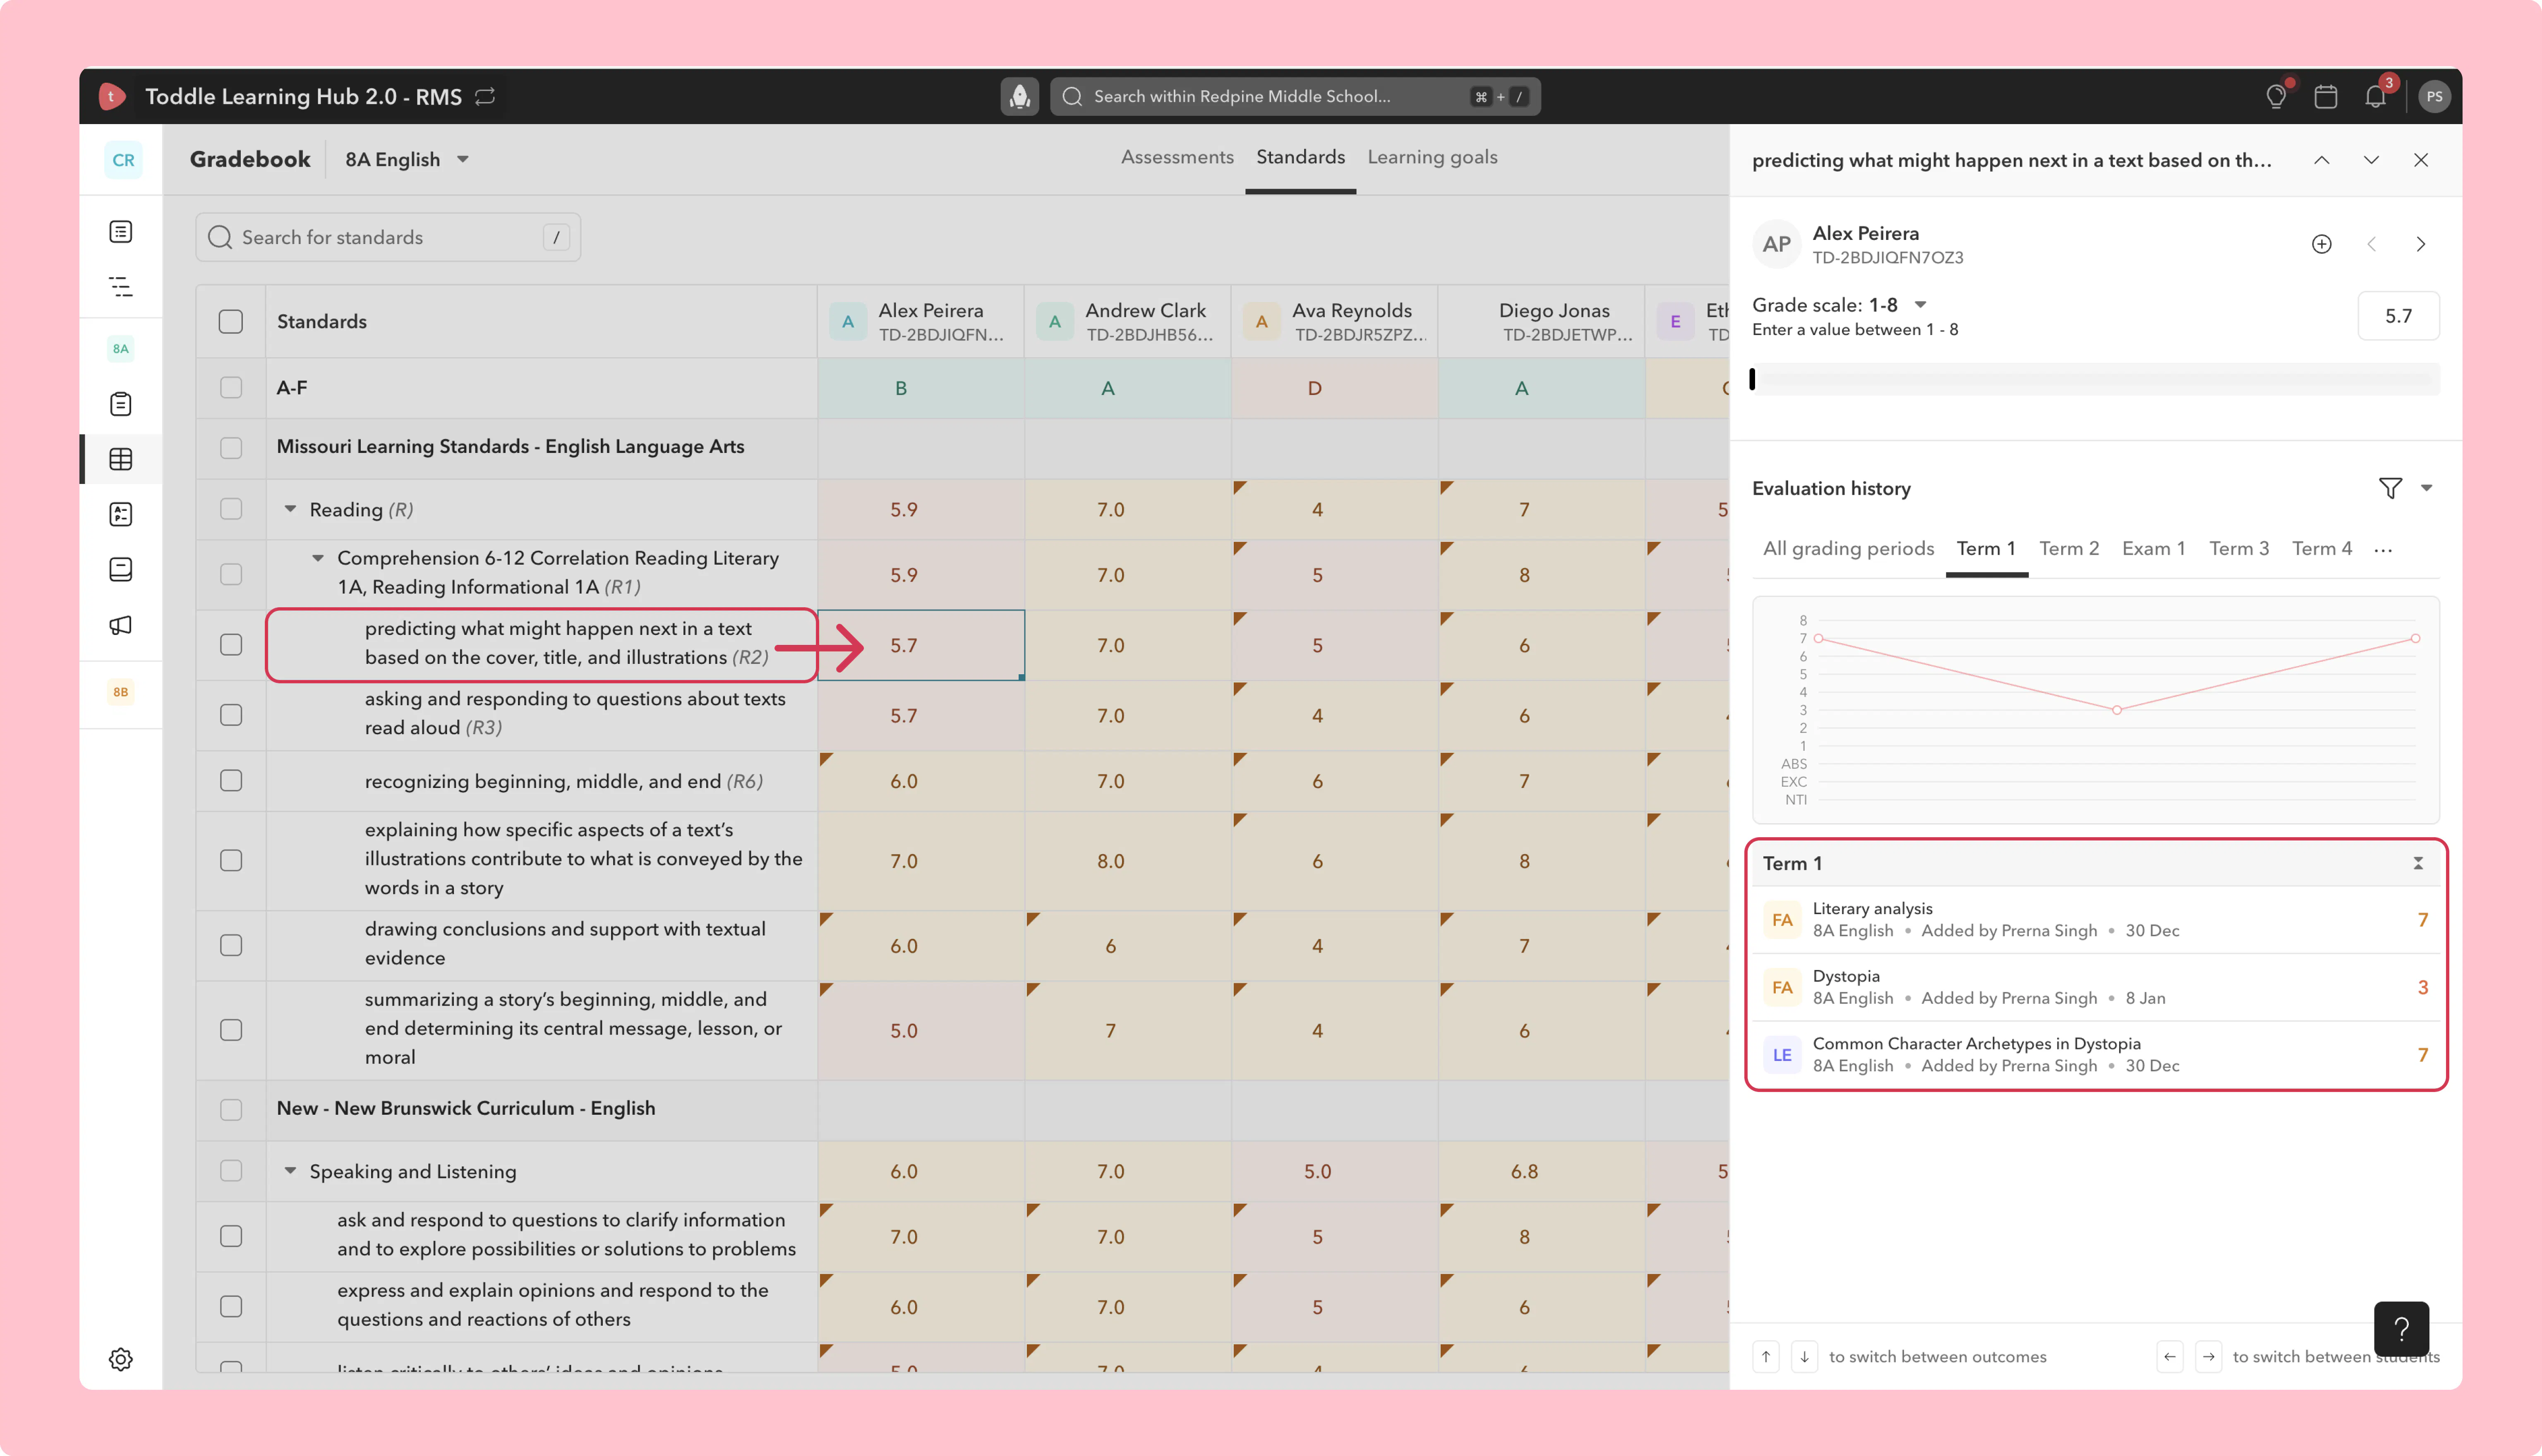The image size is (2542, 1456).
Task: Select the 8B class sidebar badge
Action: click(121, 691)
